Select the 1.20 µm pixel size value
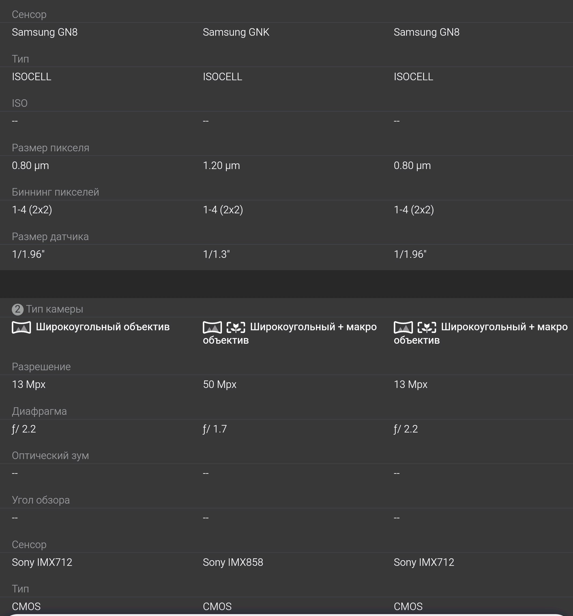Screen dimensions: 573x616 click(x=221, y=166)
